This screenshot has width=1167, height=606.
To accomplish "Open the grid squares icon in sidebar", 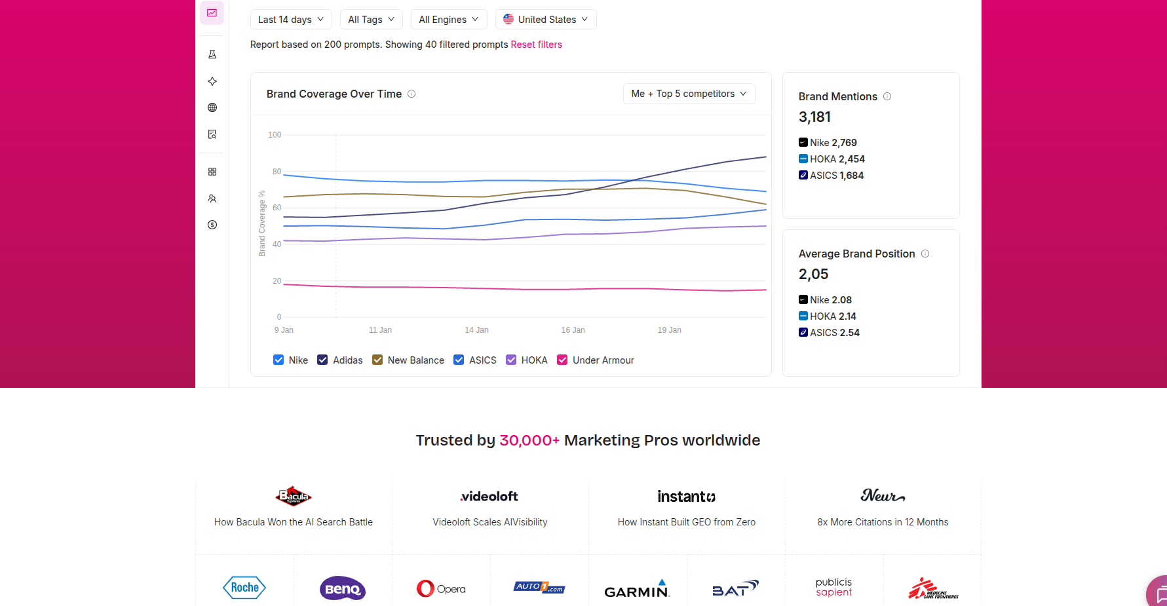I will [x=212, y=172].
